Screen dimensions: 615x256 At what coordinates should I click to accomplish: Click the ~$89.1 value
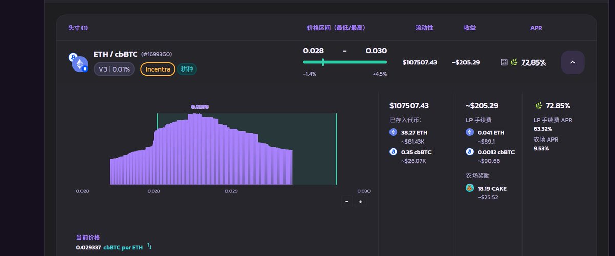[x=487, y=142]
